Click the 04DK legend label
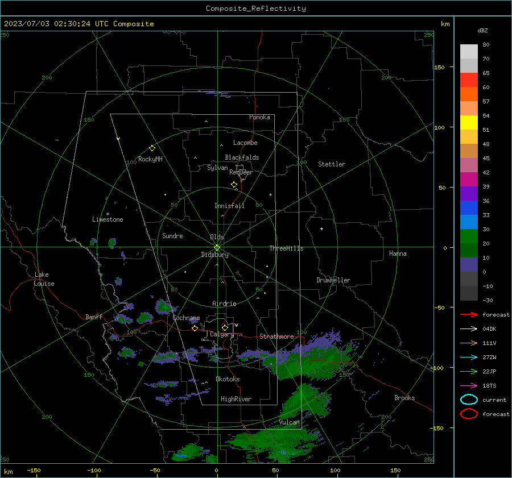The height and width of the screenshot is (478, 512). 489,329
